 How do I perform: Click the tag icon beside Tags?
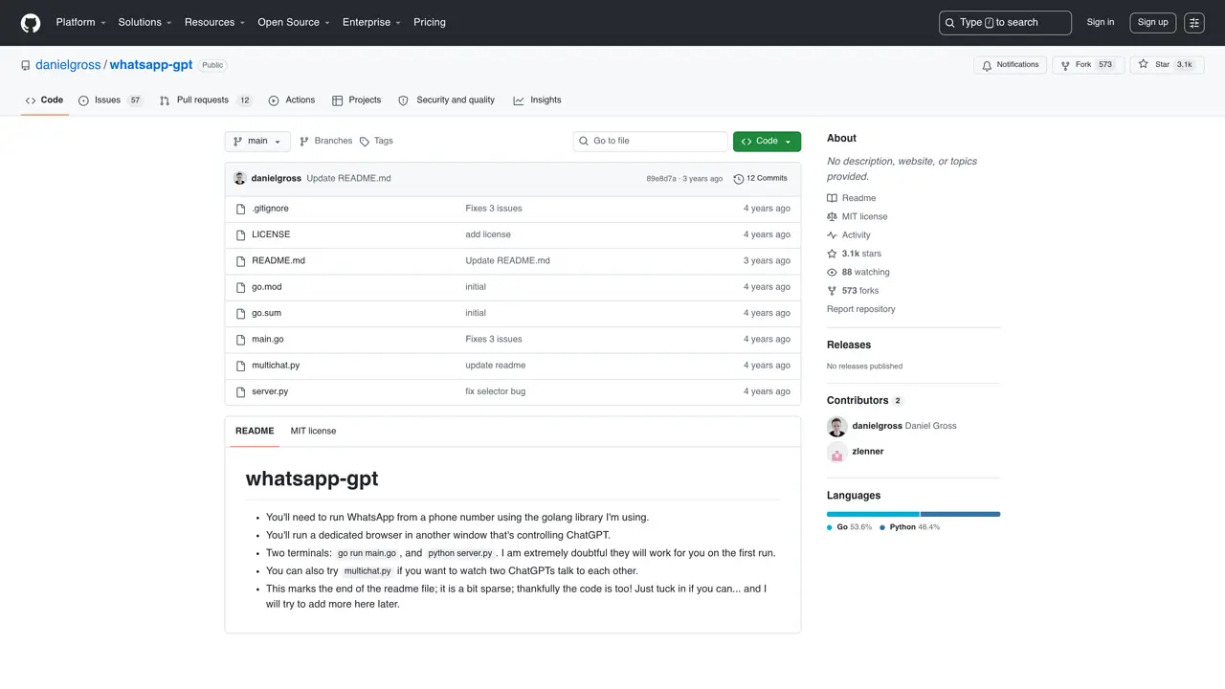365,142
